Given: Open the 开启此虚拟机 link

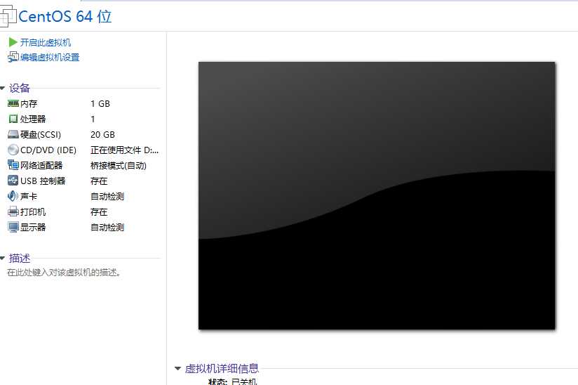Looking at the screenshot, I should [46, 42].
